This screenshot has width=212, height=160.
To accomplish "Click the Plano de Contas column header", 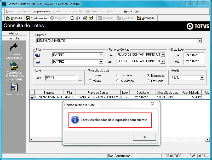I will click(98, 93).
